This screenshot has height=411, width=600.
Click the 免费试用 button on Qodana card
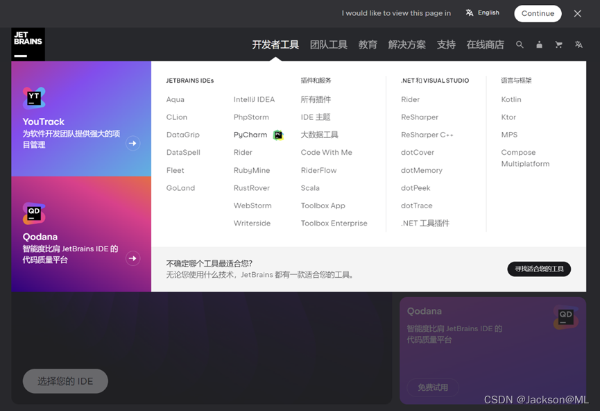(x=434, y=389)
